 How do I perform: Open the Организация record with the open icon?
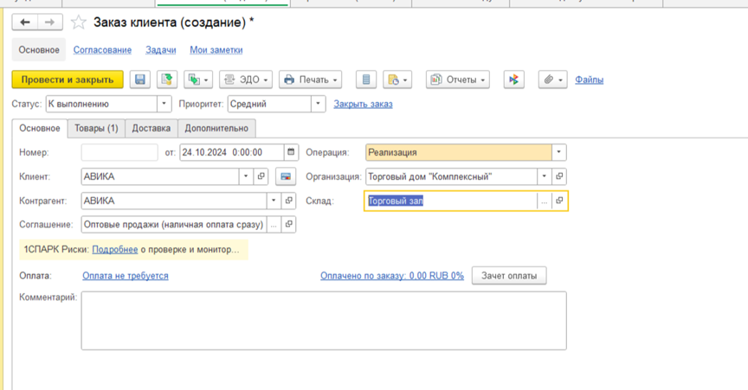click(x=559, y=176)
